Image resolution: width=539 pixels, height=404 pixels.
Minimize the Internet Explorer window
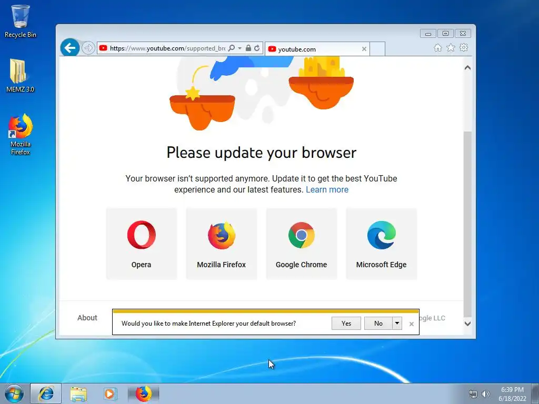428,33
